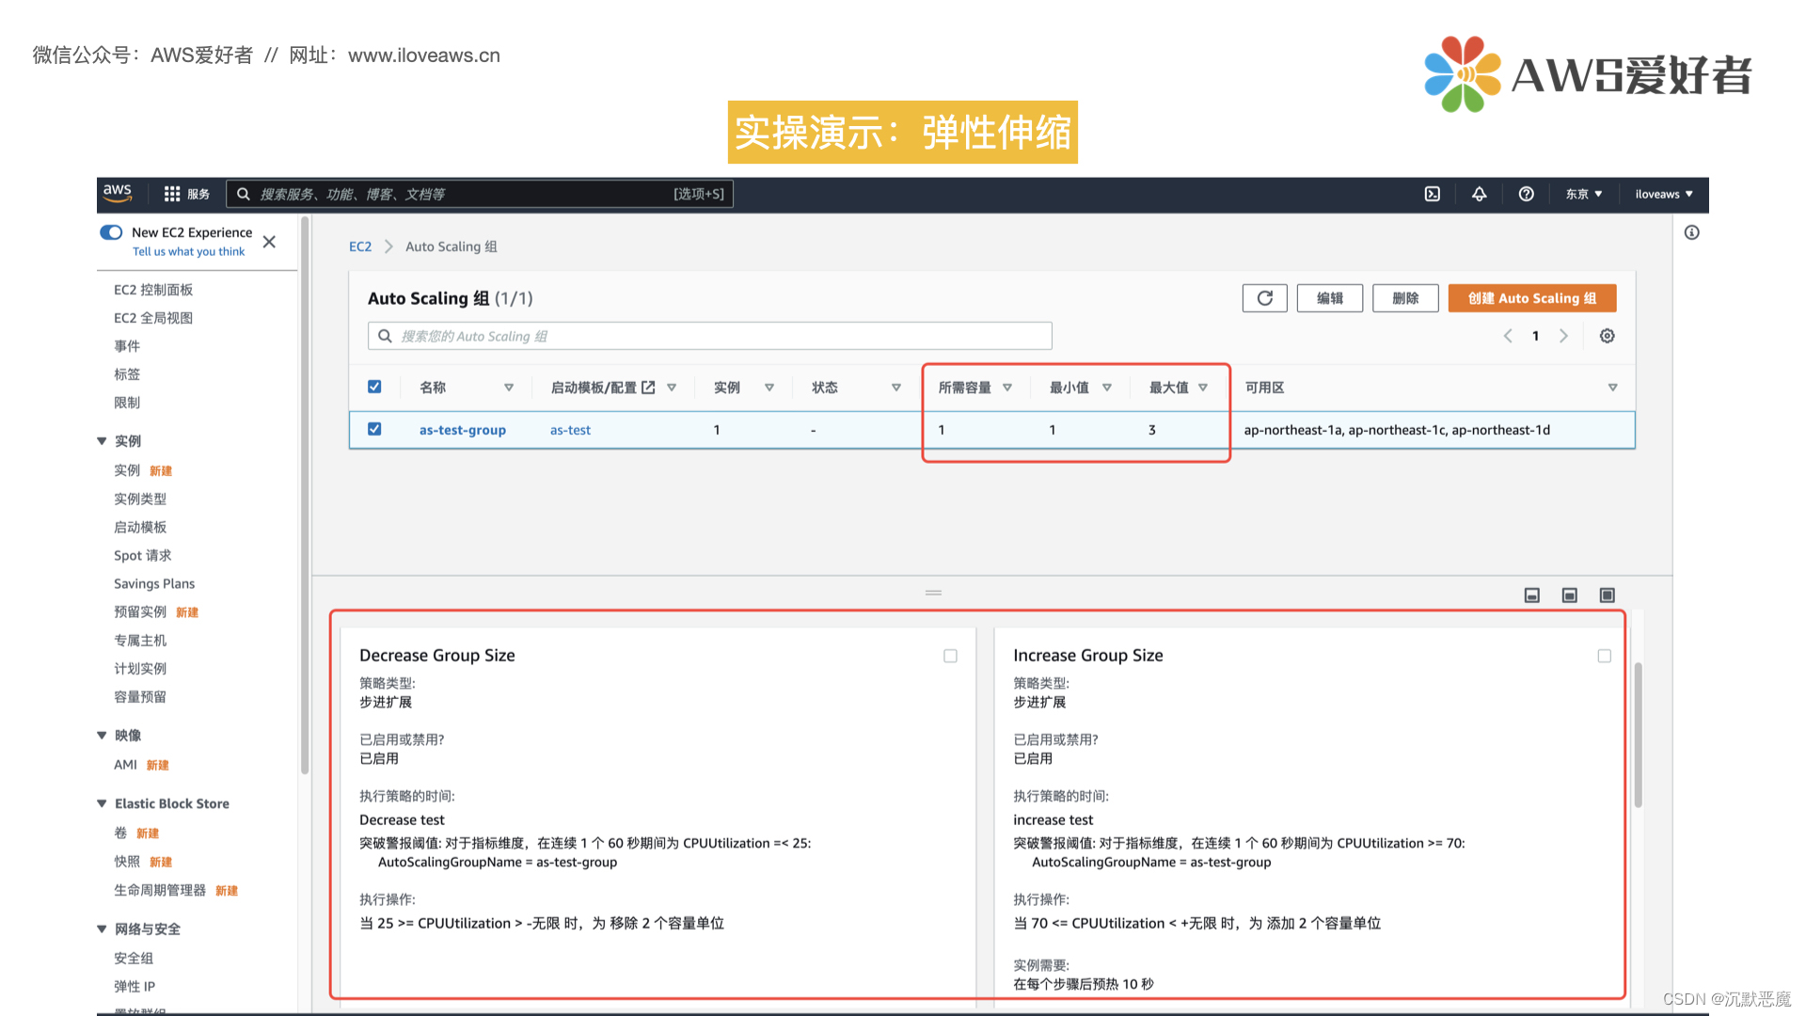The width and height of the screenshot is (1806, 1016).
Task: Sort by the 可用区 column arrow
Action: pos(1612,388)
